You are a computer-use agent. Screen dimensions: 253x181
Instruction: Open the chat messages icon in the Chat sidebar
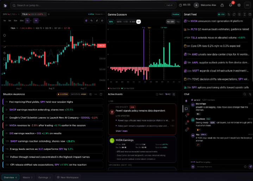click(186, 109)
